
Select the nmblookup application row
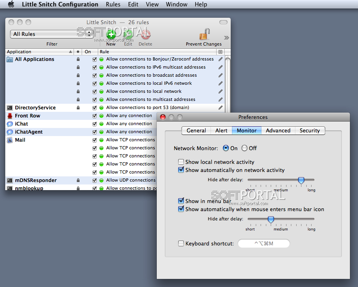(81, 188)
